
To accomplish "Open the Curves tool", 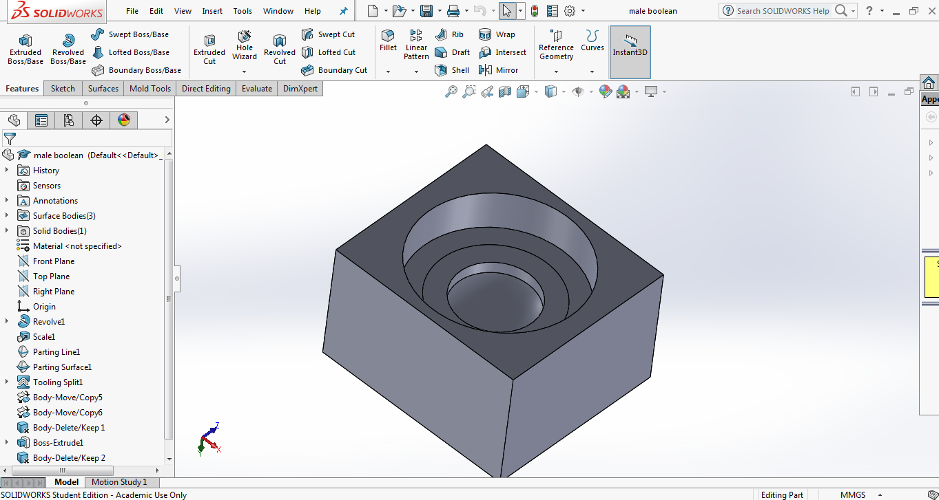I will (x=592, y=41).
